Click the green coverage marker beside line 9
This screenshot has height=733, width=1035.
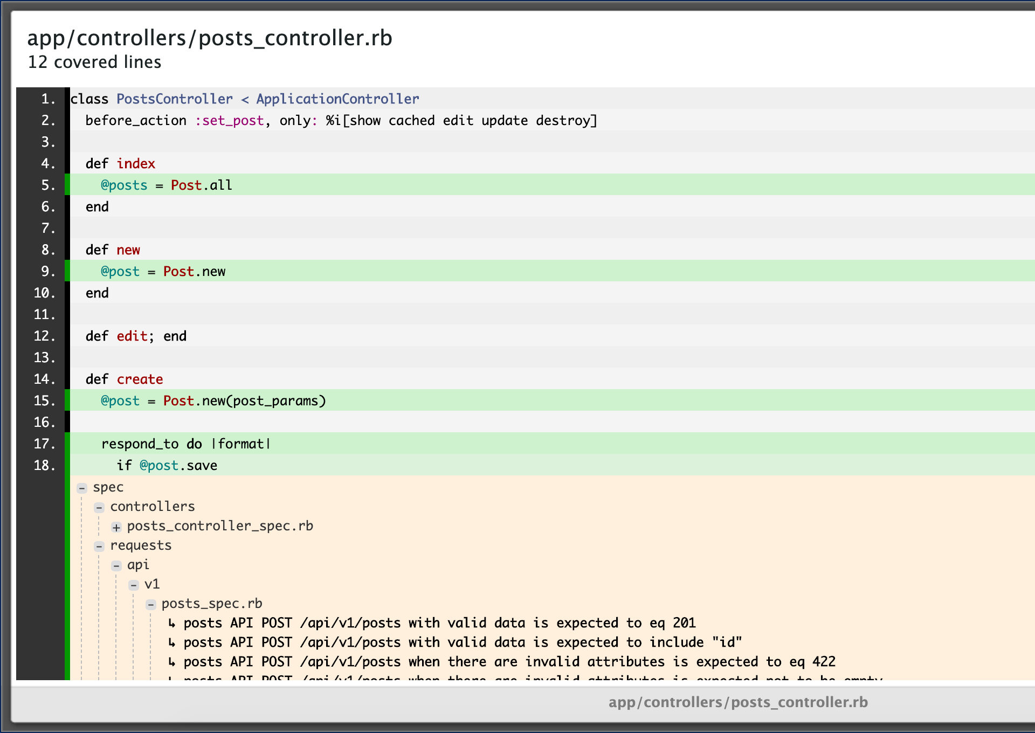pyautogui.click(x=67, y=271)
